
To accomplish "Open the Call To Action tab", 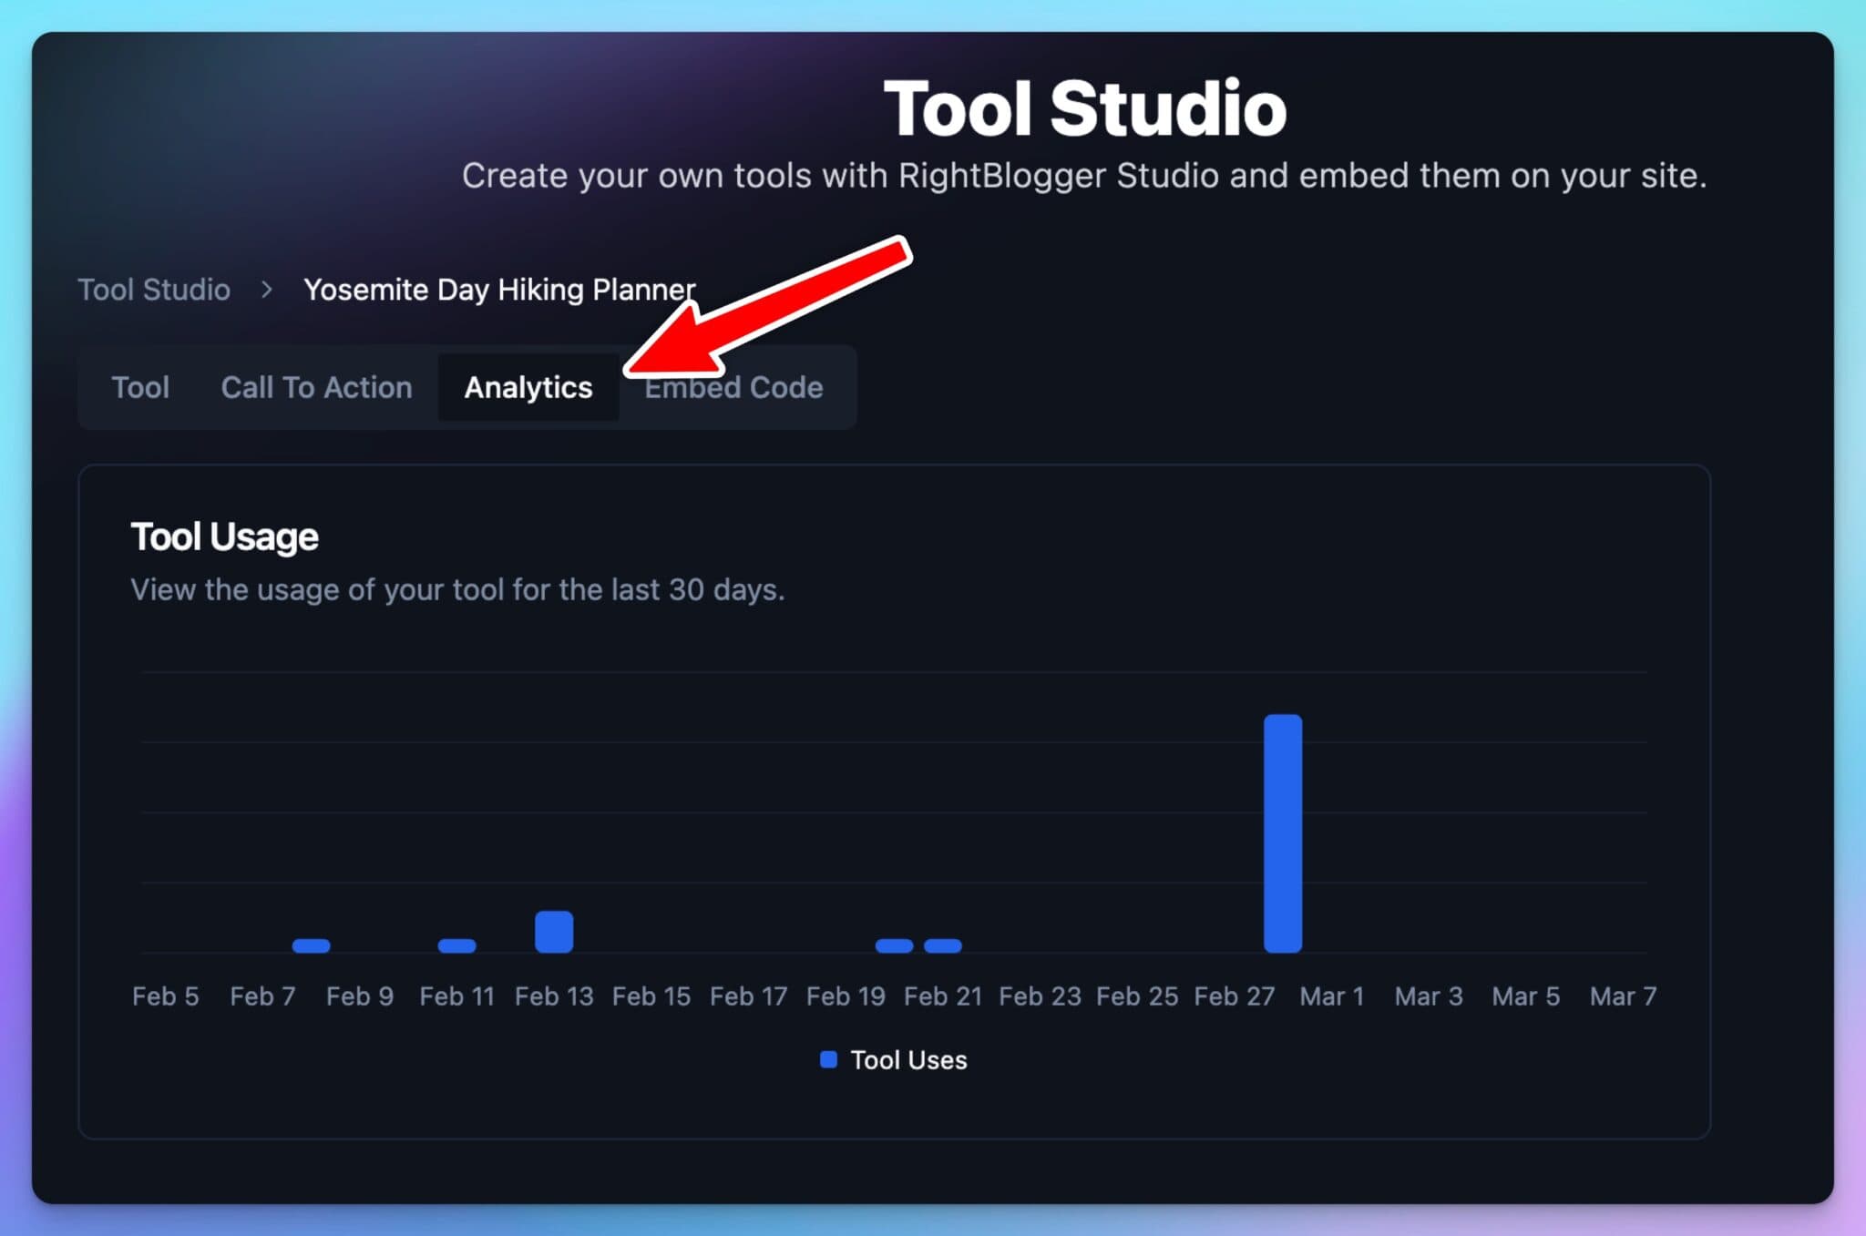I will point(316,387).
